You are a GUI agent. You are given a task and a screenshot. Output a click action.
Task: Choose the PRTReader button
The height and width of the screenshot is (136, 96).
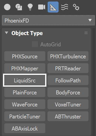pyautogui.click(x=68, y=68)
